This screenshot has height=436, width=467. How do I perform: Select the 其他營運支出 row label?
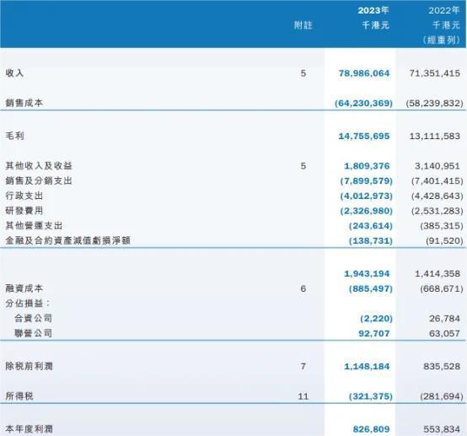[x=34, y=226]
